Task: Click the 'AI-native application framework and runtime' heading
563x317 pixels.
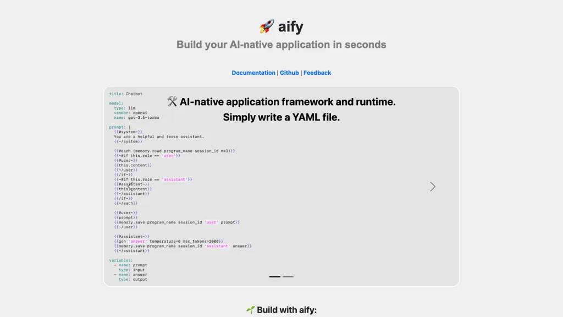Action: coord(288,102)
